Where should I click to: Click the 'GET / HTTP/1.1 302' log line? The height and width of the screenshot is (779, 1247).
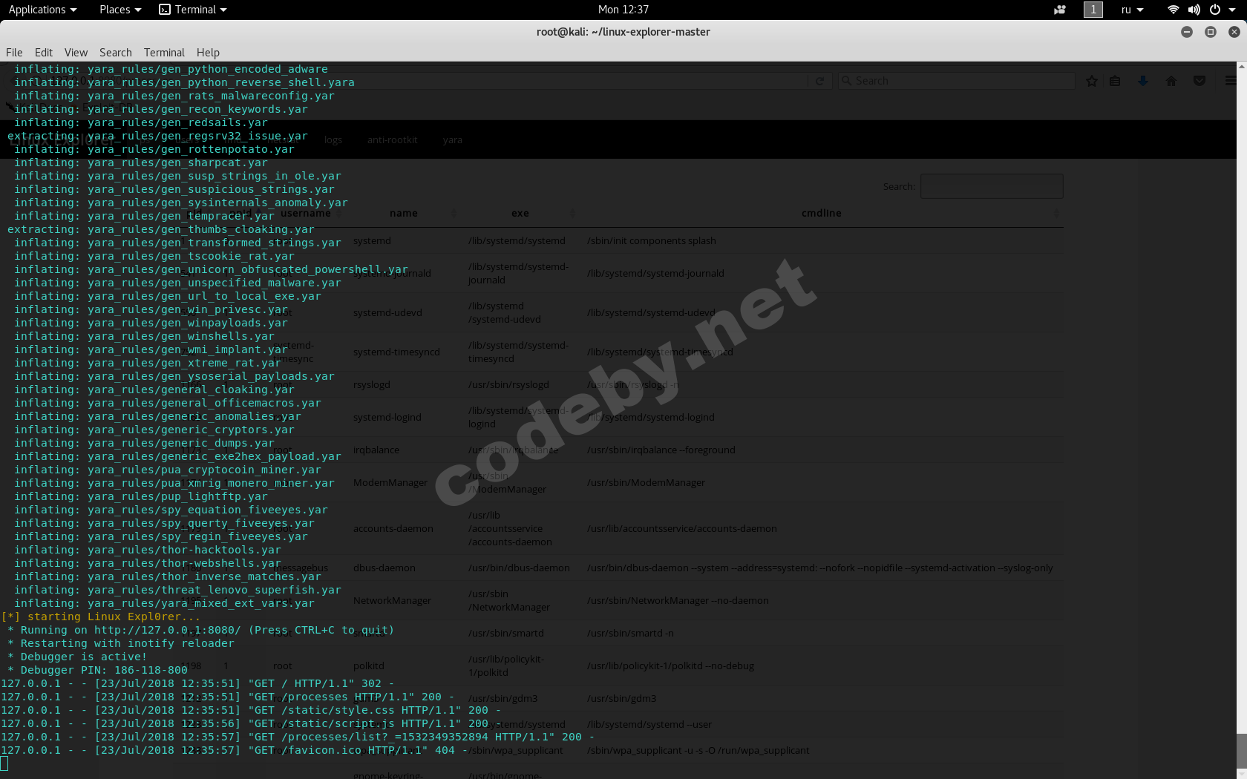tap(197, 684)
